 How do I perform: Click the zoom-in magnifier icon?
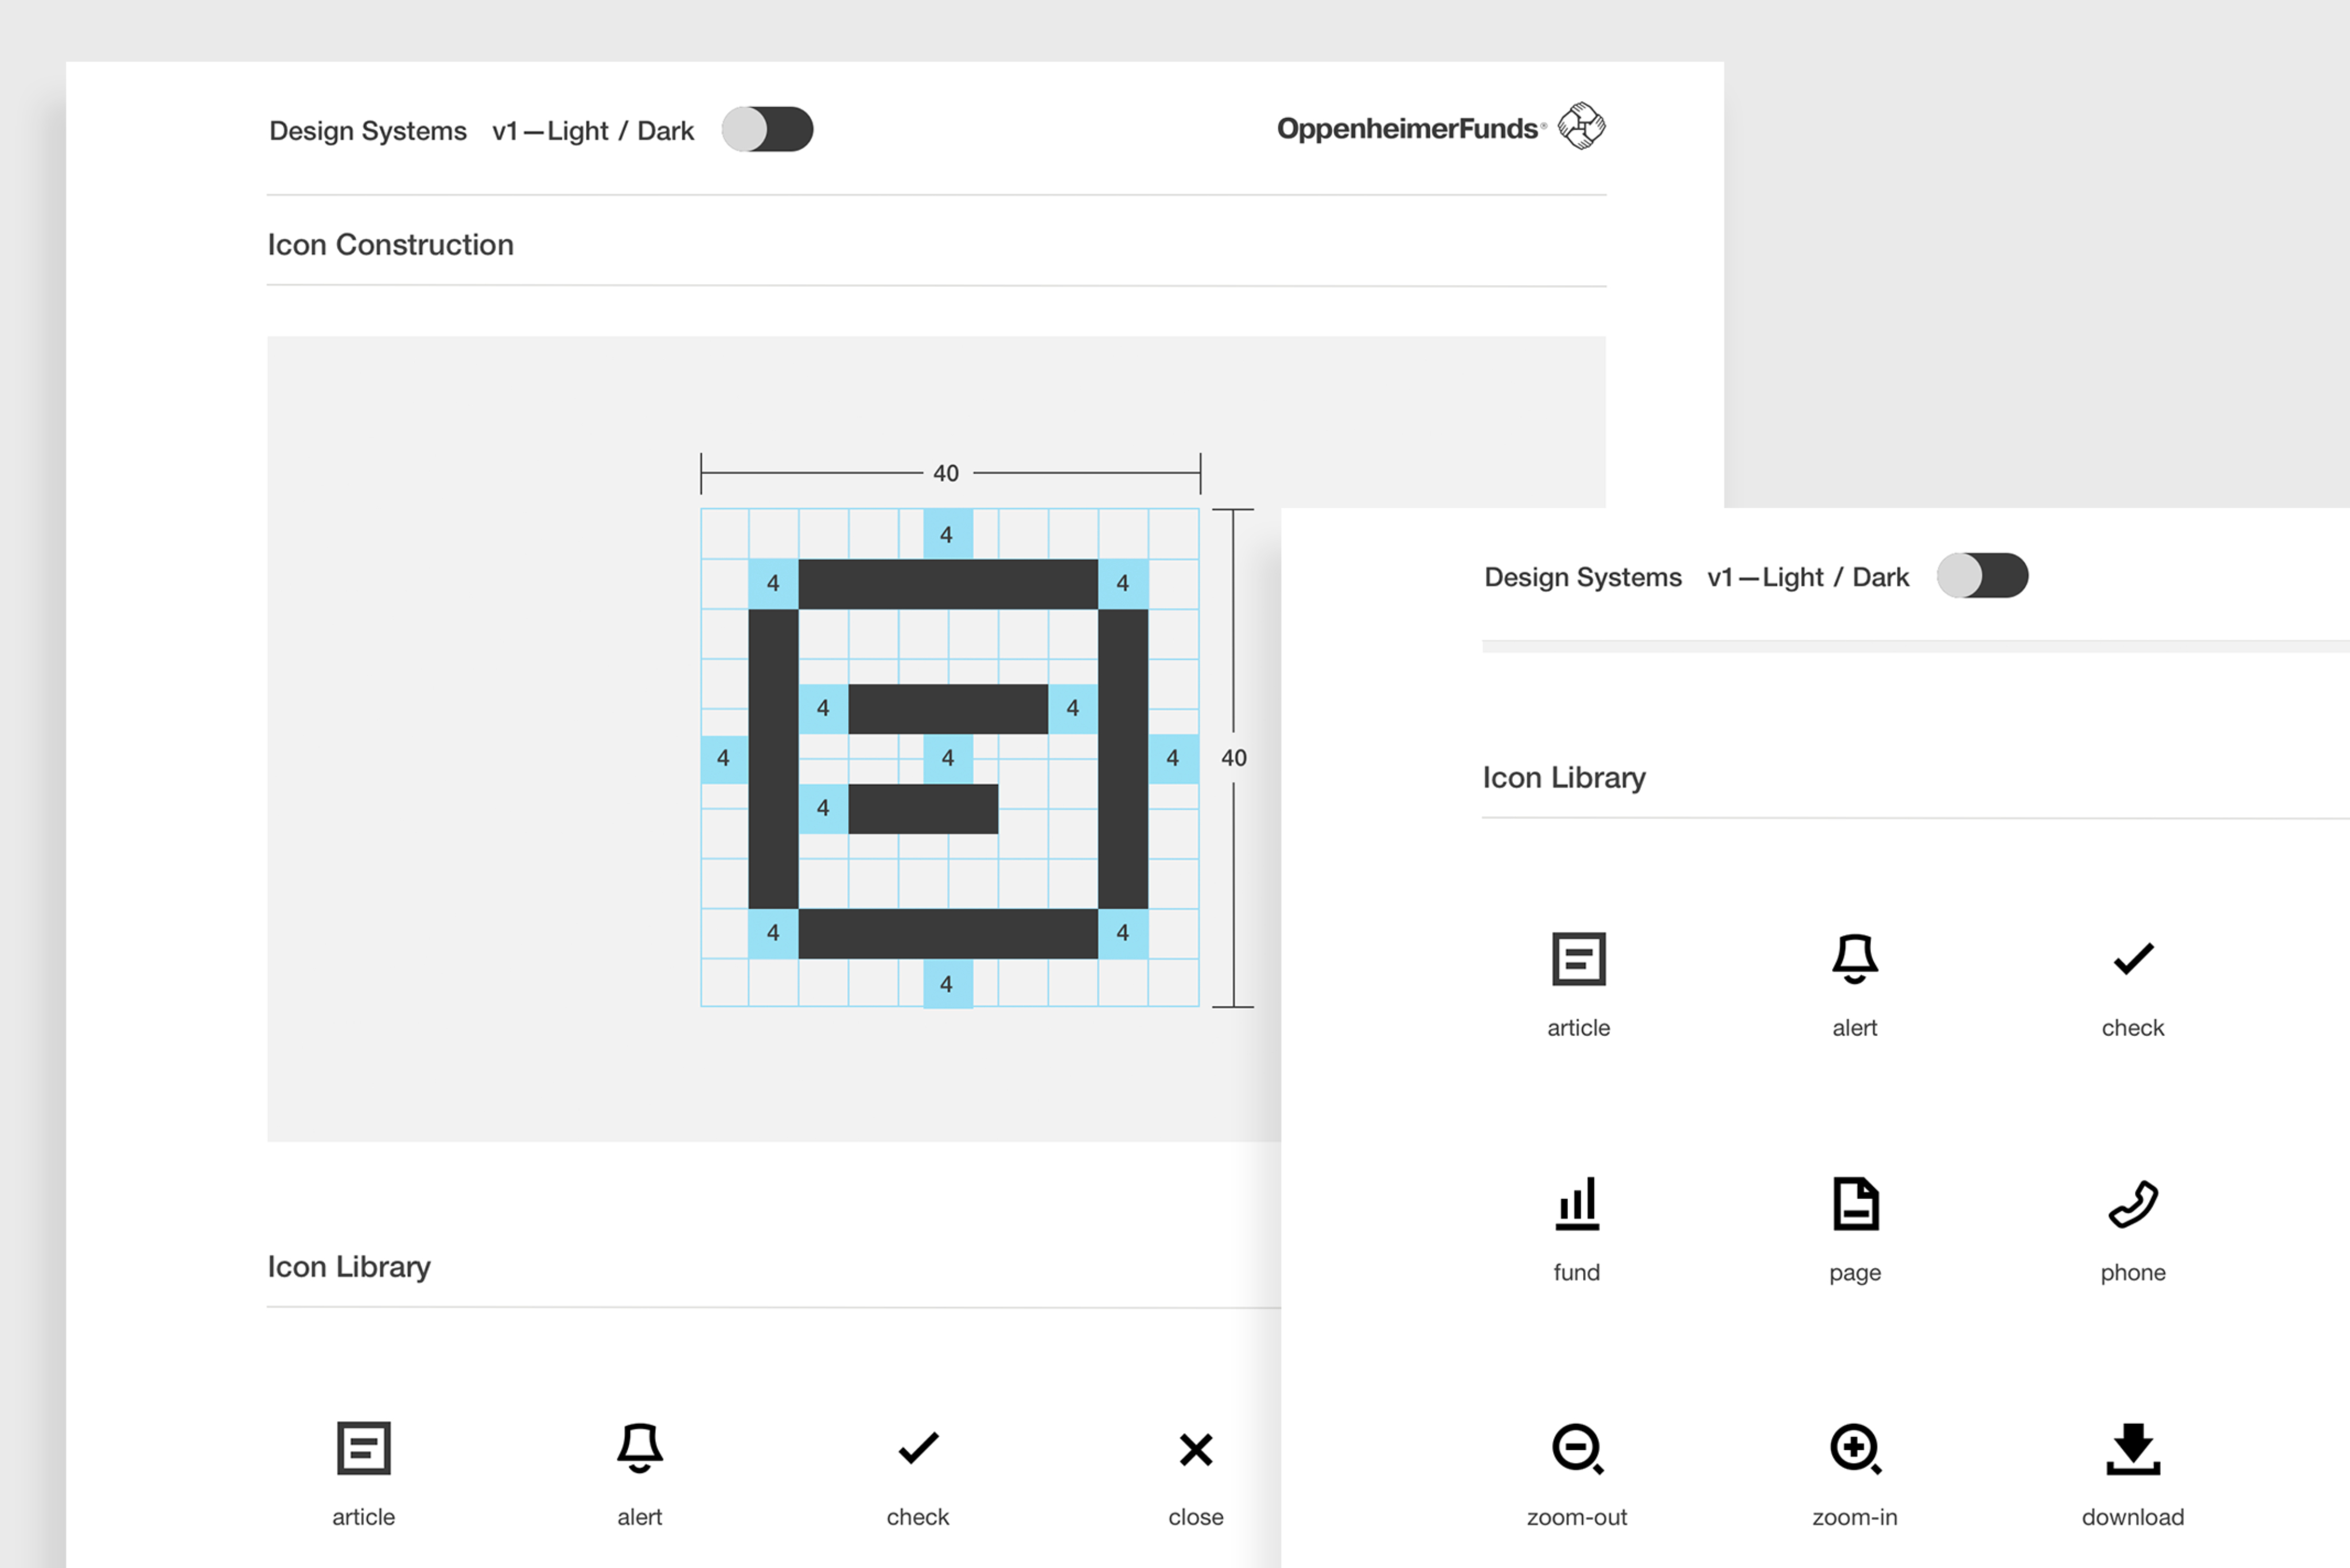[x=1855, y=1448]
